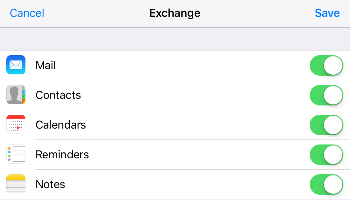350x200 pixels.
Task: Disable Mail syncing switch
Action: pos(326,65)
